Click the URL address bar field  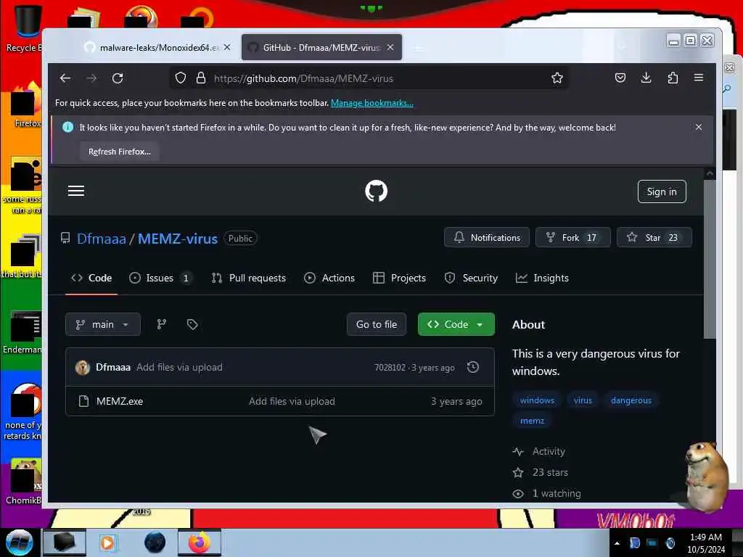[x=369, y=78]
